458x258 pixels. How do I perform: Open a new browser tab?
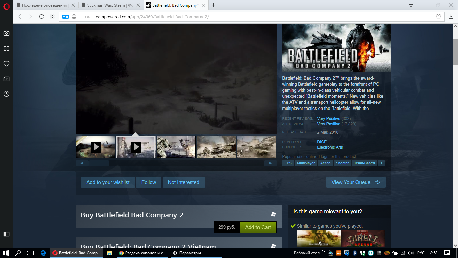click(x=213, y=5)
